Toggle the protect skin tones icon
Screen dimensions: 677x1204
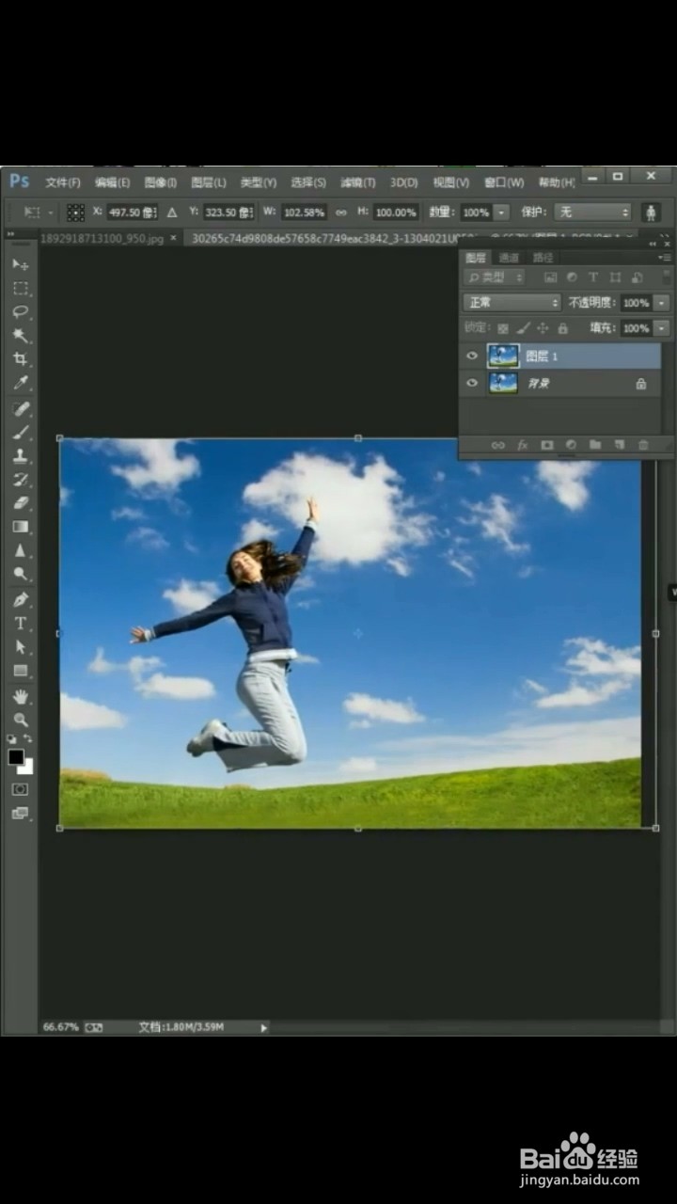click(651, 213)
